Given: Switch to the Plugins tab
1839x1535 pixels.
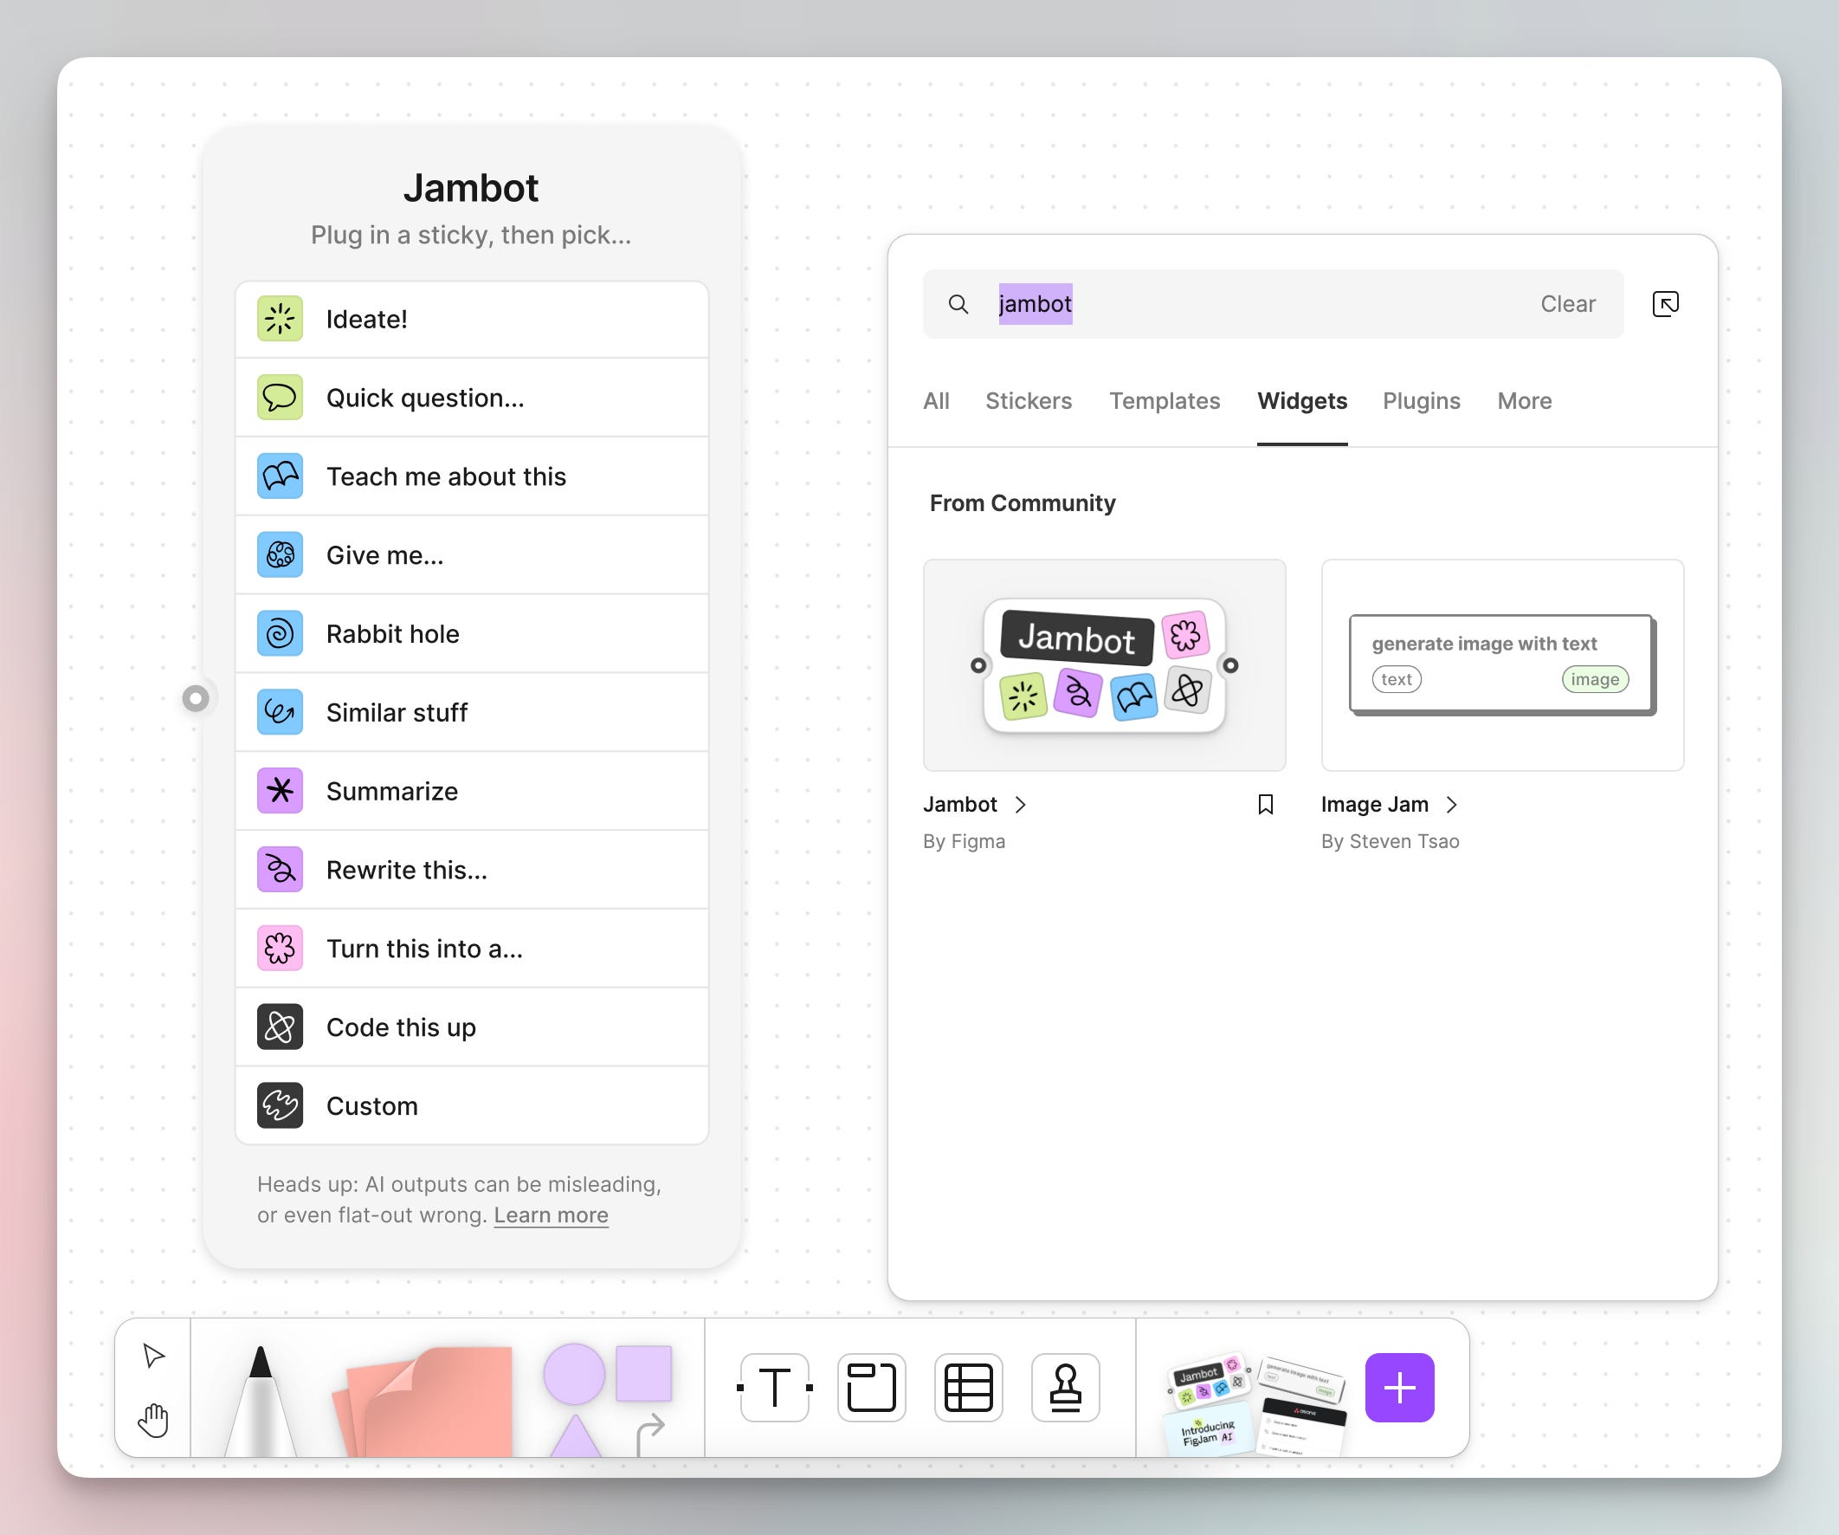Looking at the screenshot, I should click(1421, 401).
